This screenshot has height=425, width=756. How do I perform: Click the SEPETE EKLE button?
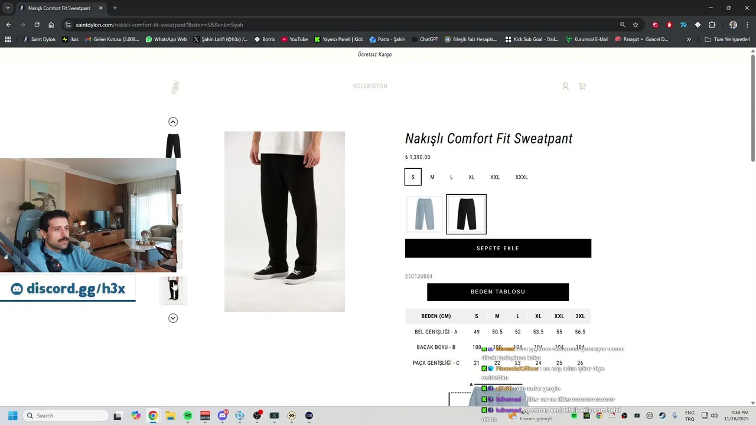pyautogui.click(x=498, y=249)
